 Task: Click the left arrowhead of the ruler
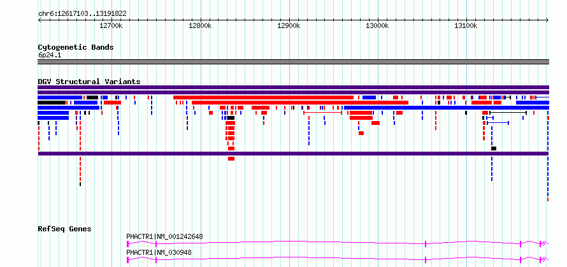click(x=39, y=20)
